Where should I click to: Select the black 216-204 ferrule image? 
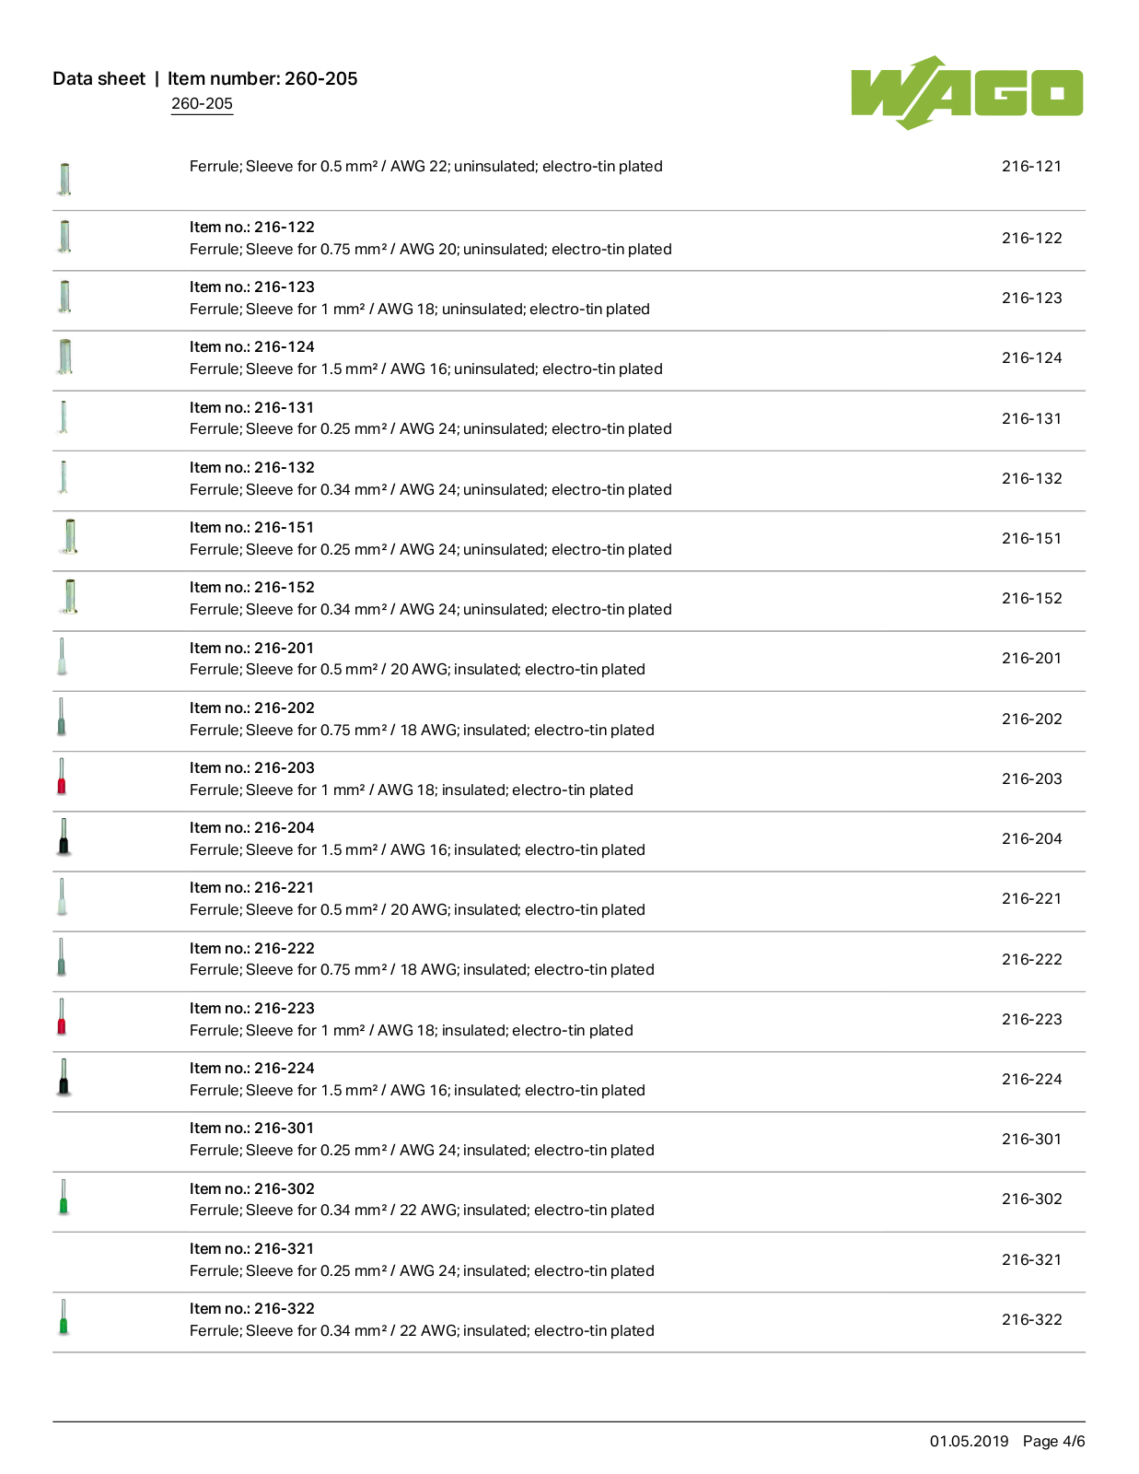[x=64, y=836]
